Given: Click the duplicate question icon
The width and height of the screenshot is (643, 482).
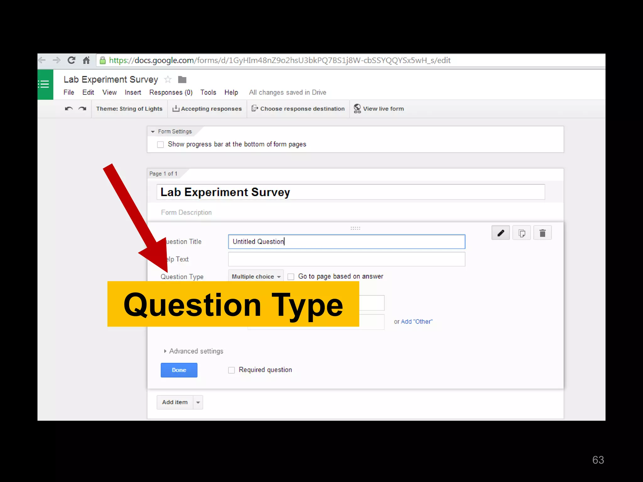Looking at the screenshot, I should pyautogui.click(x=521, y=233).
